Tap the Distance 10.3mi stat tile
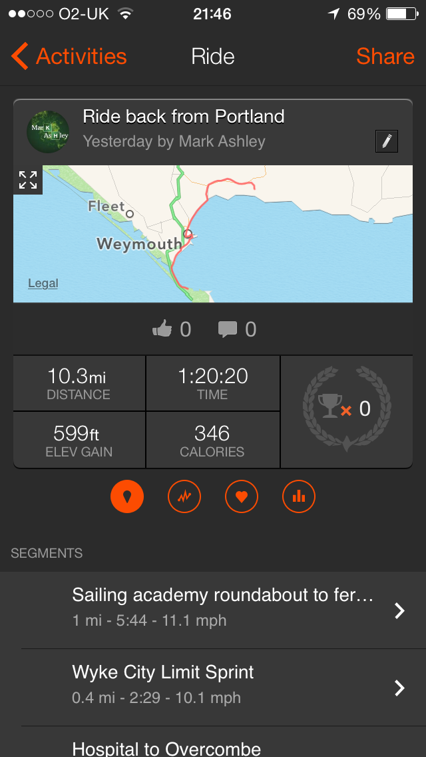426x757 pixels. 79,383
